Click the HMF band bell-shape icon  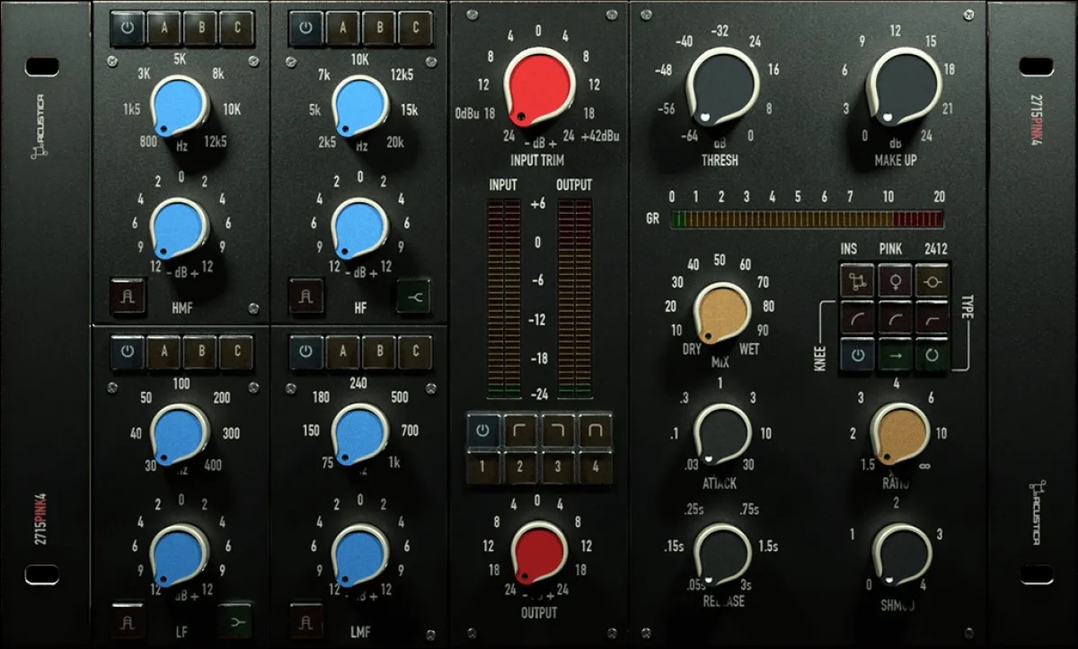point(128,295)
